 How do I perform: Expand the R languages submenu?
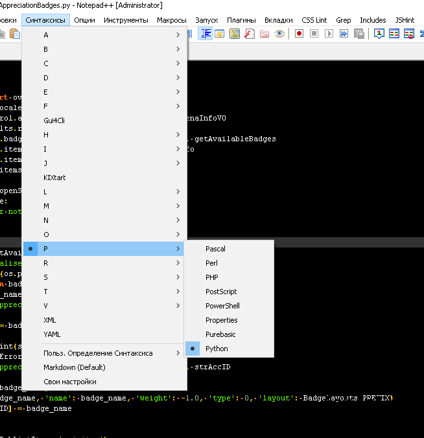coord(104,263)
